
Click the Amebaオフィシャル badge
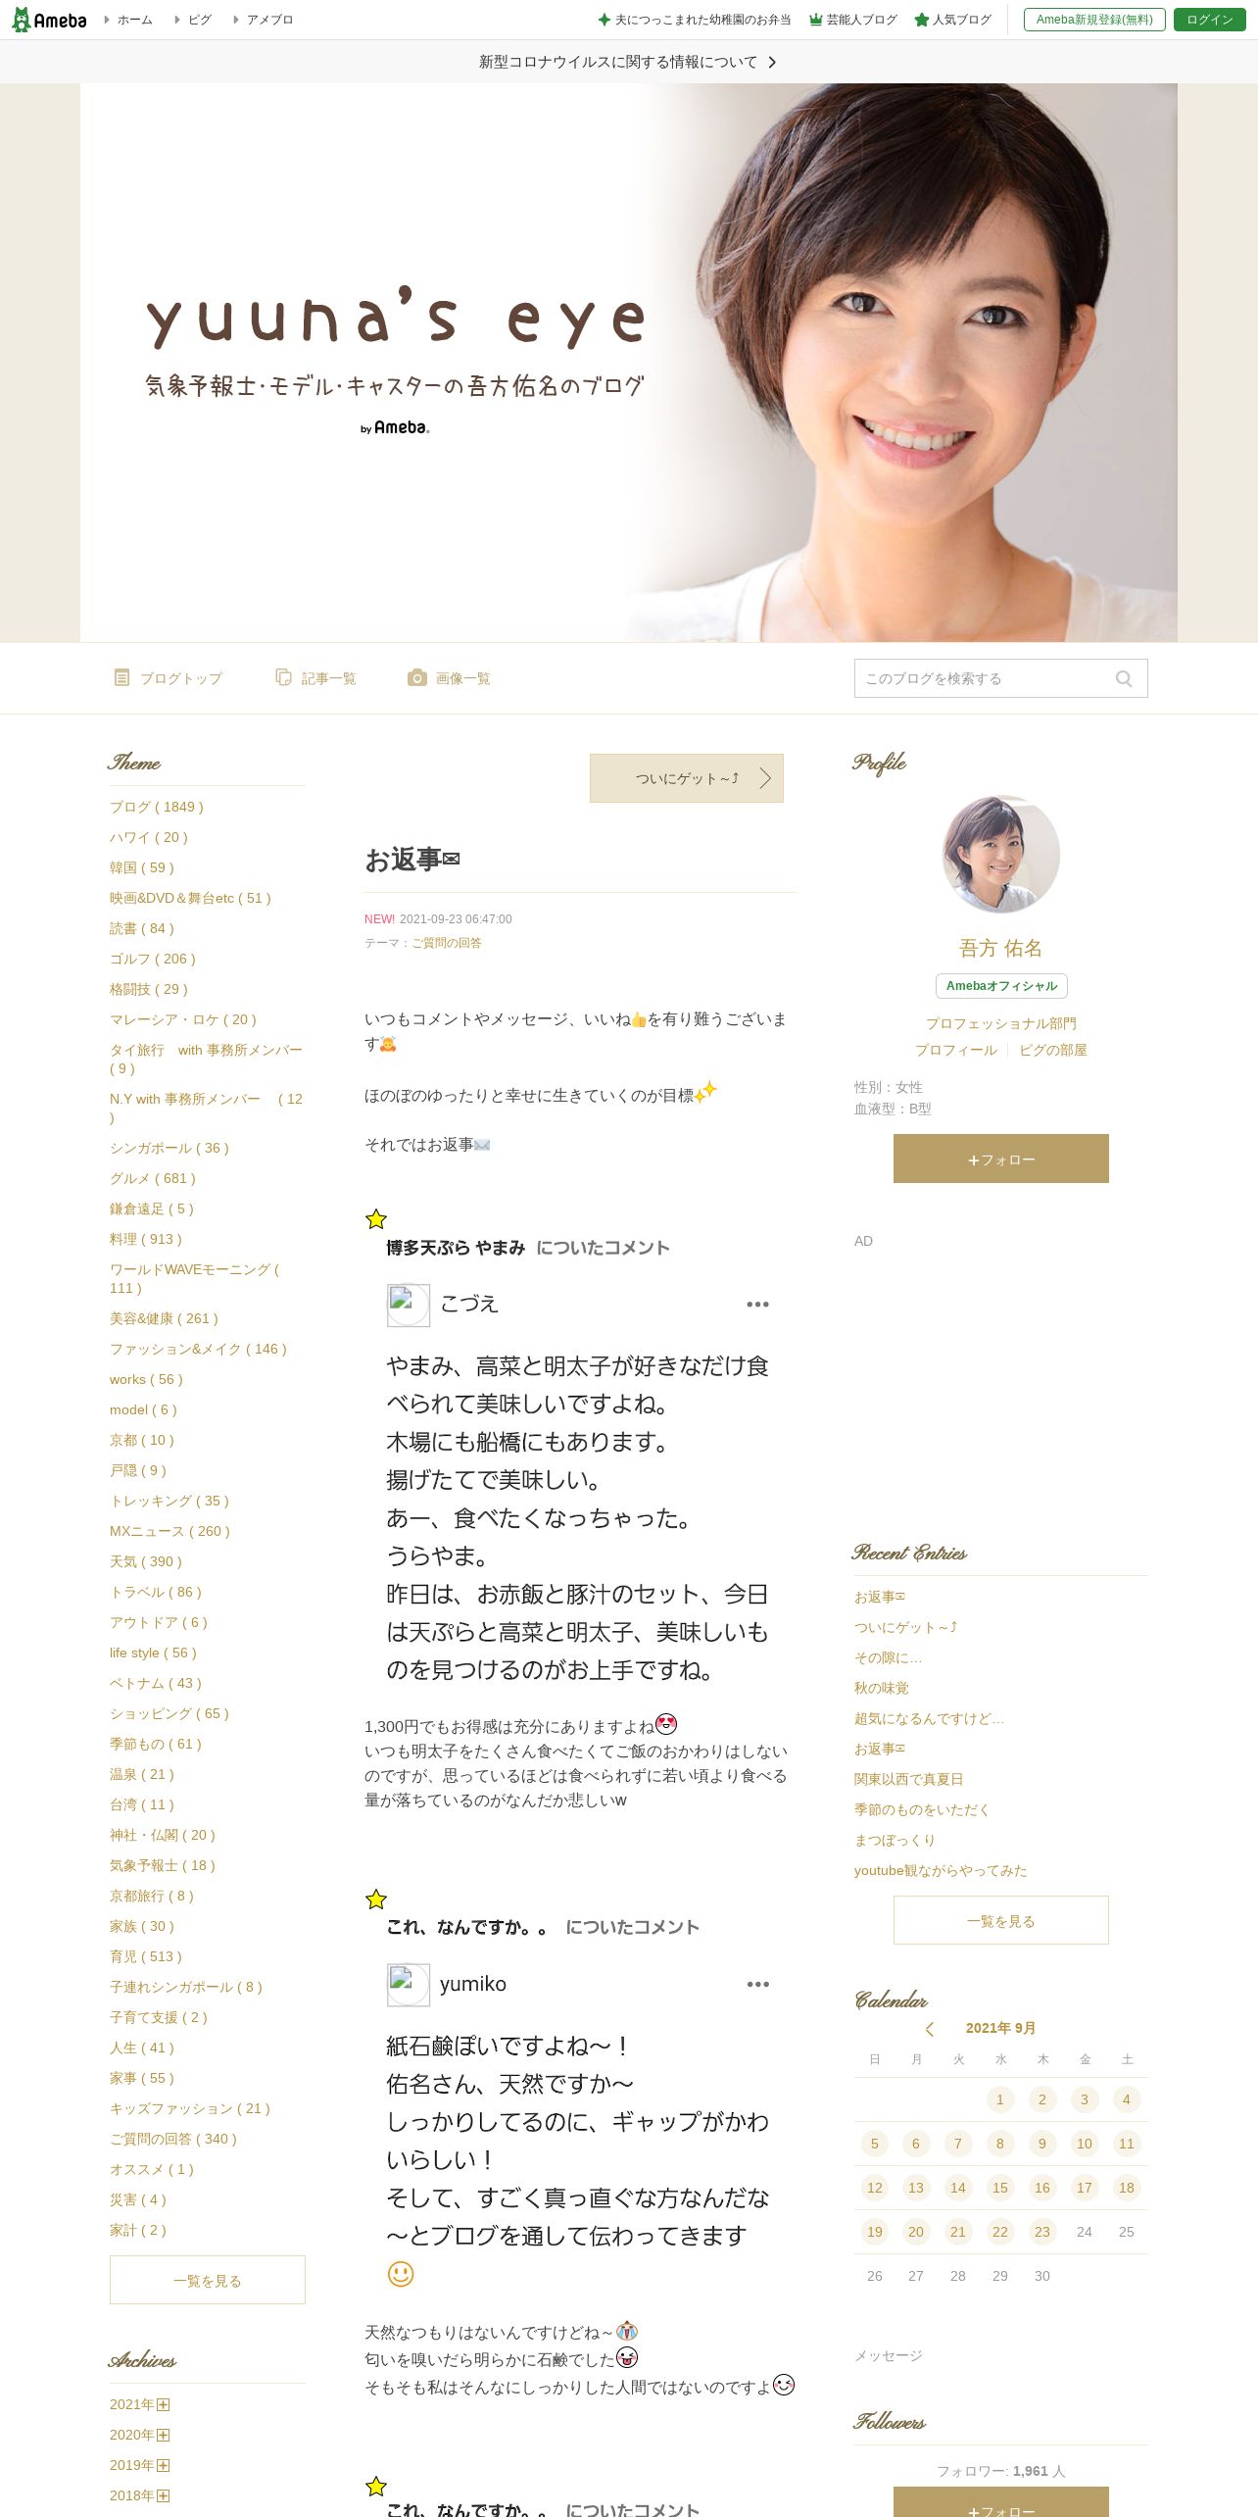[x=1001, y=986]
